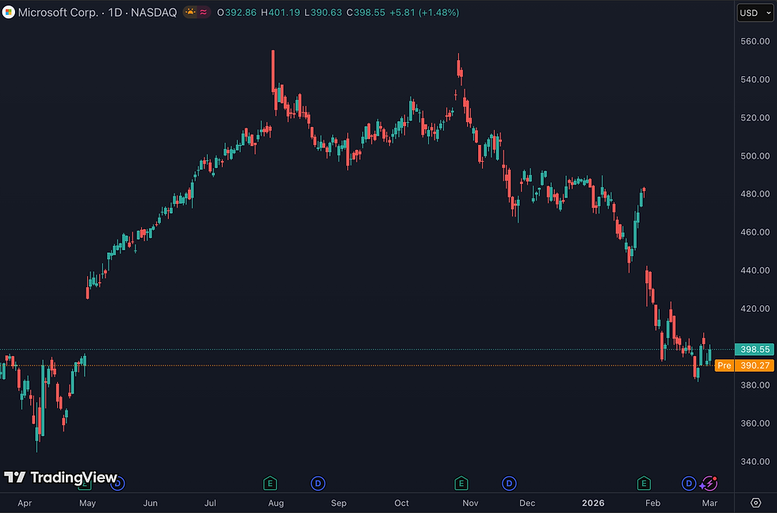Click the purple lightning news flash icon

pos(709,483)
